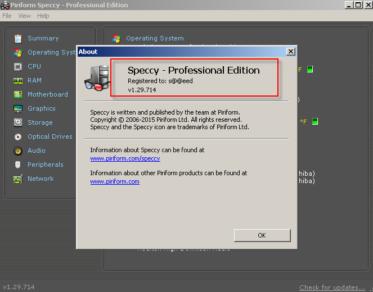Click the Summary clipboard icon in sidebar
The width and height of the screenshot is (373, 292).
pos(18,38)
